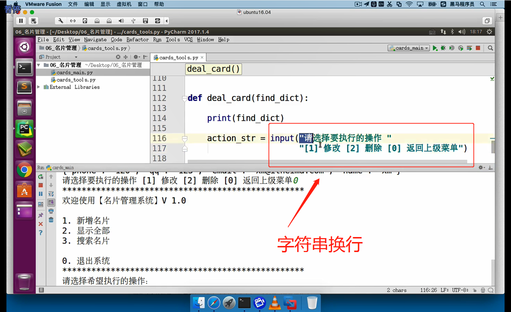Select cards_tools.py in the project tree
The width and height of the screenshot is (511, 312).
pos(76,80)
